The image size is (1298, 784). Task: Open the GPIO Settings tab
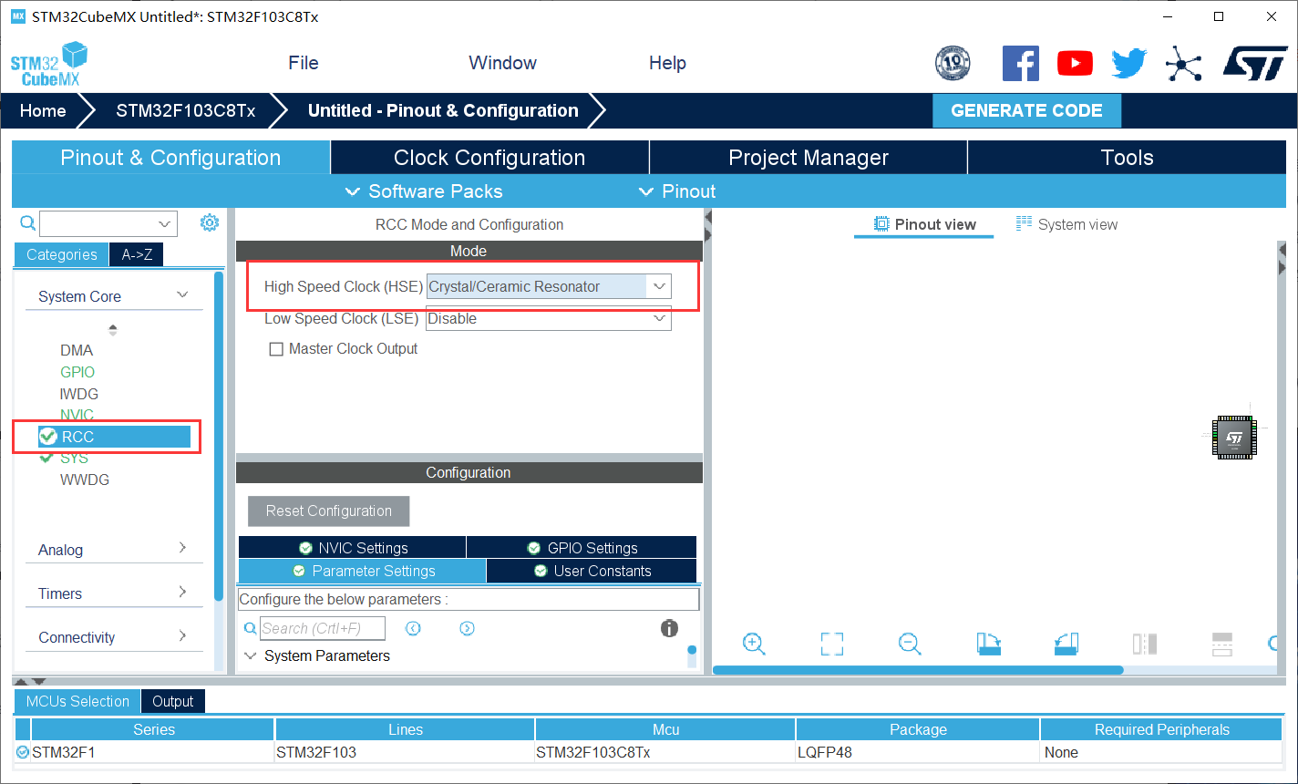coord(582,548)
